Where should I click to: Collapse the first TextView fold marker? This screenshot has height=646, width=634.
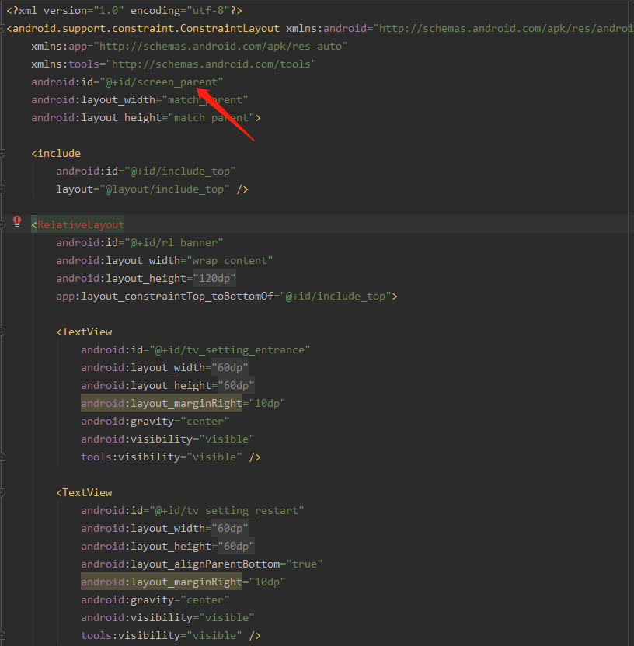pyautogui.click(x=2, y=332)
